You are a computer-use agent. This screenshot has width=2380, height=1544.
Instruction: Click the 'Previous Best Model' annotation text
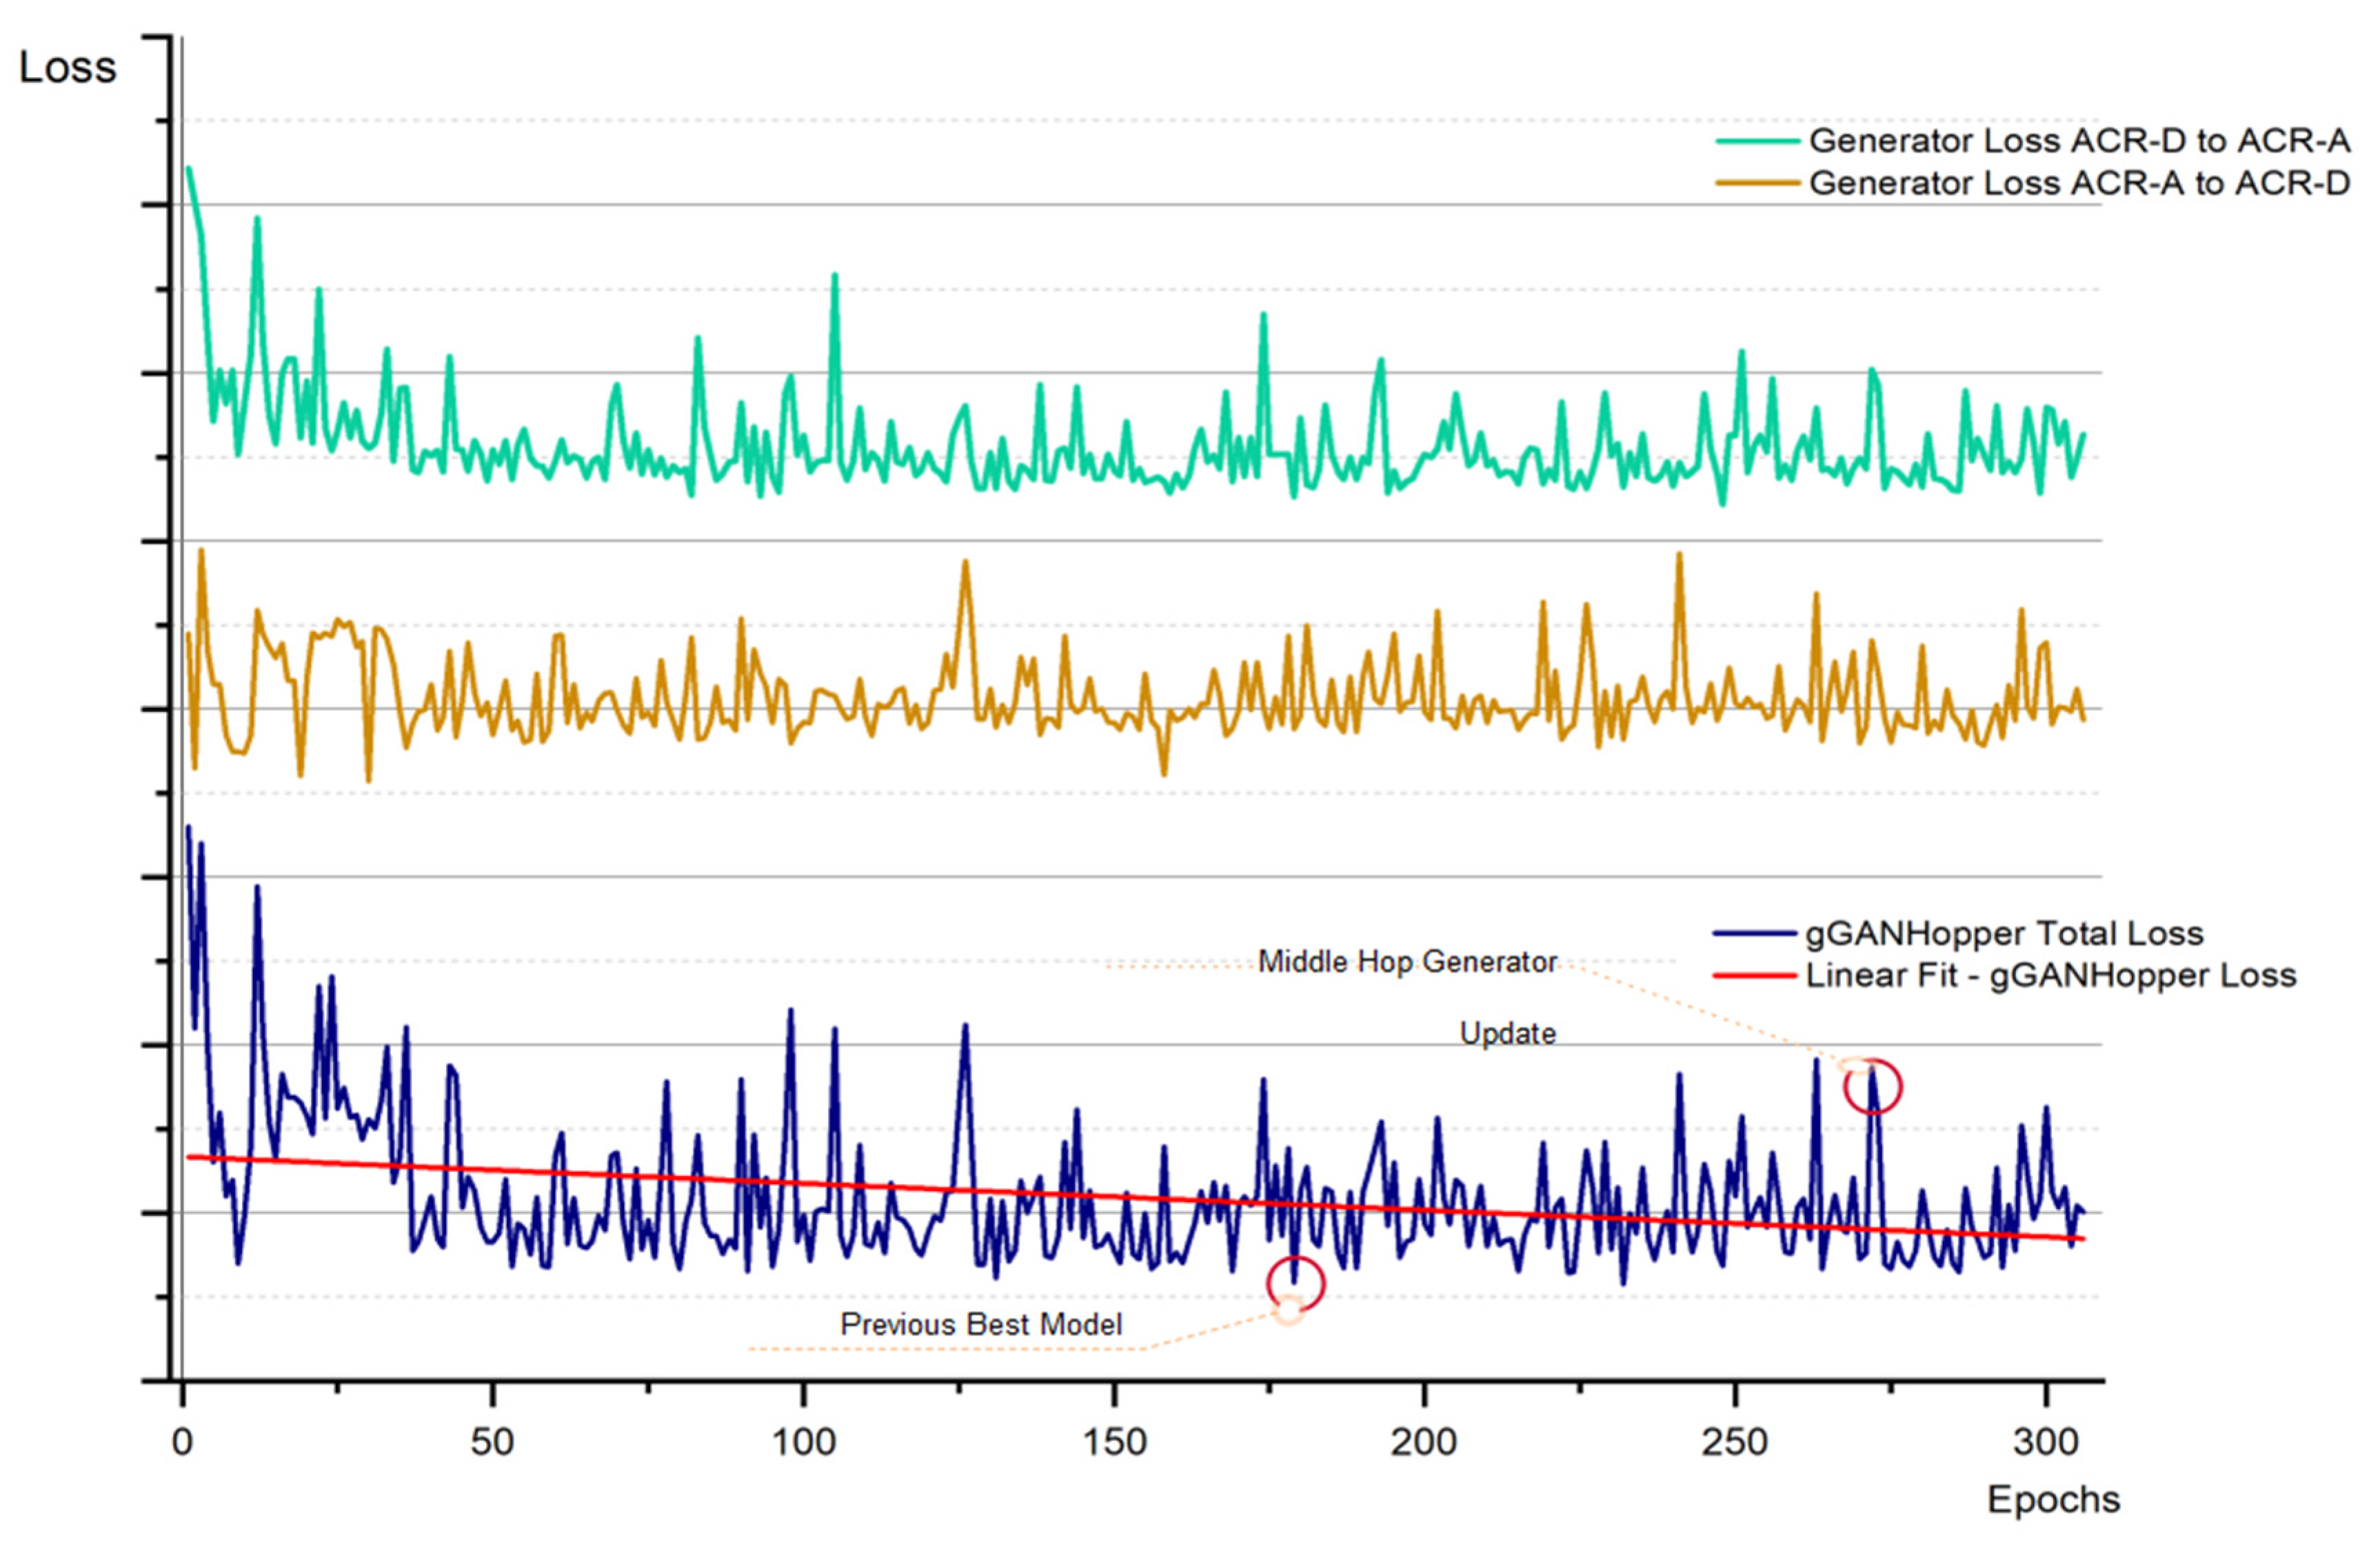pos(981,1325)
